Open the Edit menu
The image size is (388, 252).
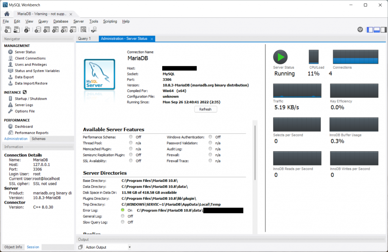[x=17, y=22]
